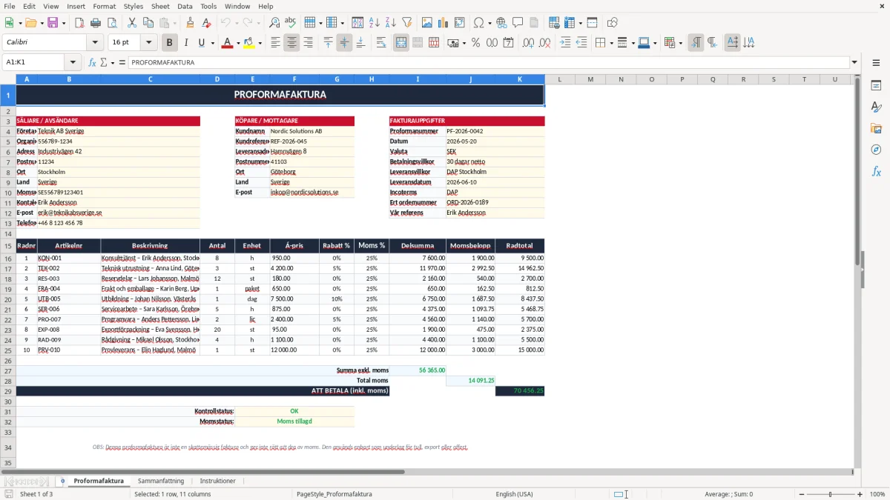890x500 pixels.
Task: Click the Format as Percent icon
Action: [475, 43]
